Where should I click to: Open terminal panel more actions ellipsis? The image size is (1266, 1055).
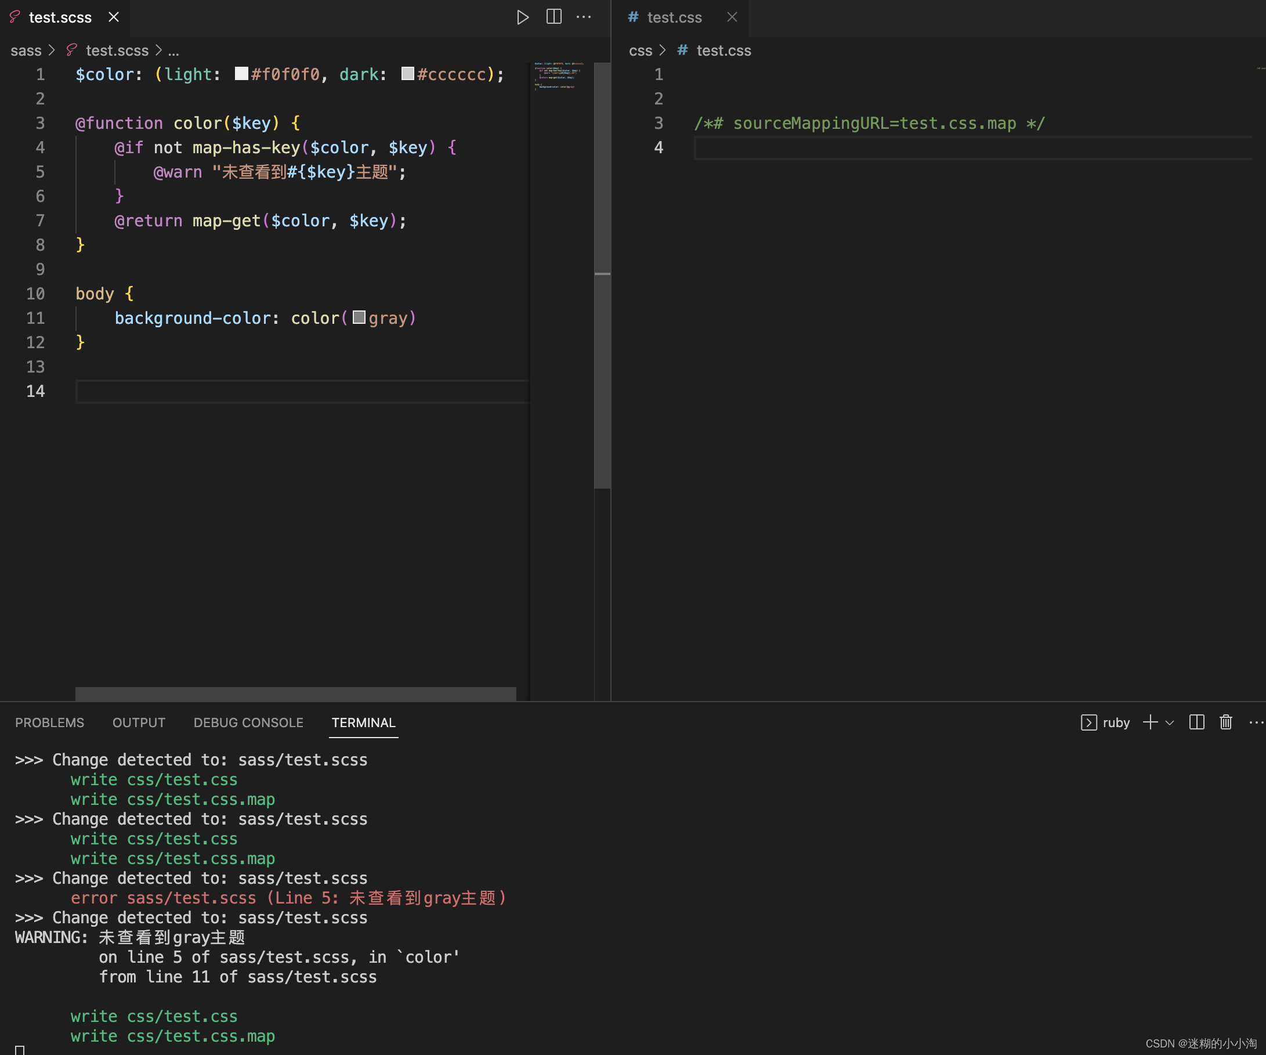pyautogui.click(x=1256, y=722)
